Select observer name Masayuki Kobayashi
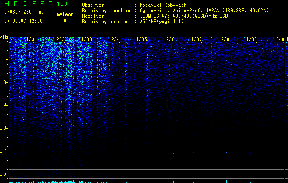The height and width of the screenshot is (183, 288). [x=164, y=5]
